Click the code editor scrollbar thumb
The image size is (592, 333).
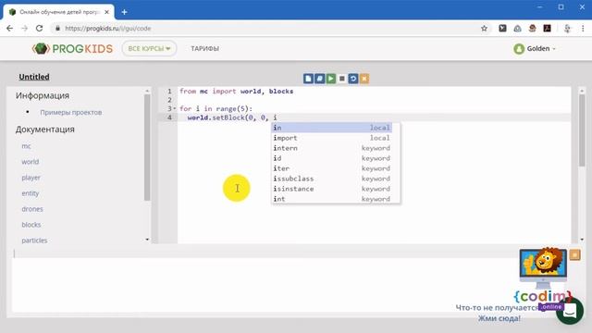[582, 130]
